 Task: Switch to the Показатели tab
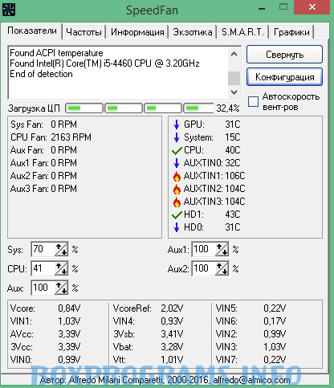tap(32, 31)
